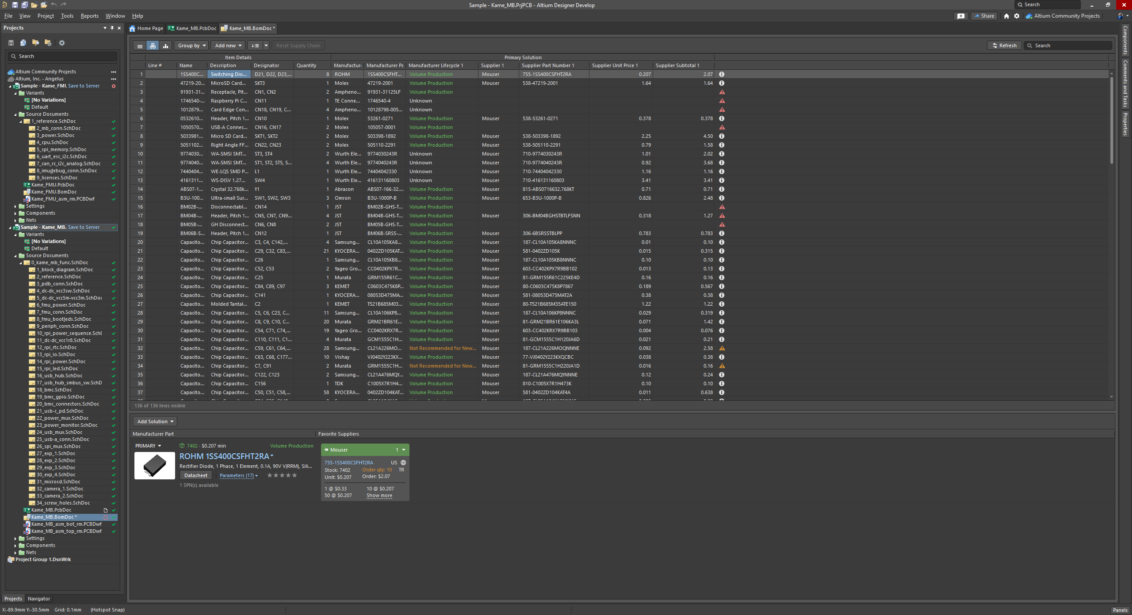Switch to flat BOM list view
This screenshot has height=615, width=1132.
pyautogui.click(x=140, y=46)
